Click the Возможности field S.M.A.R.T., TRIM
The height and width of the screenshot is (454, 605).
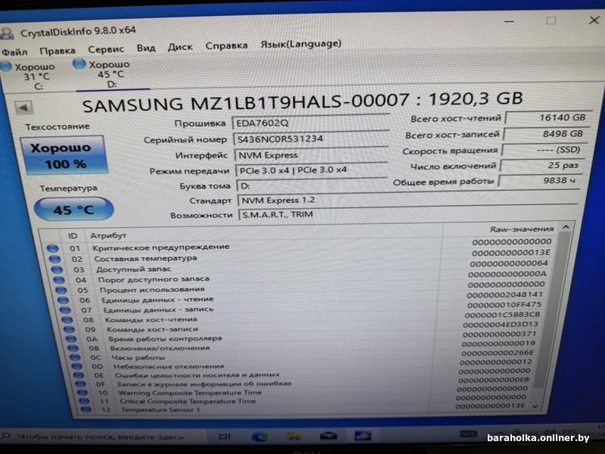(408, 214)
